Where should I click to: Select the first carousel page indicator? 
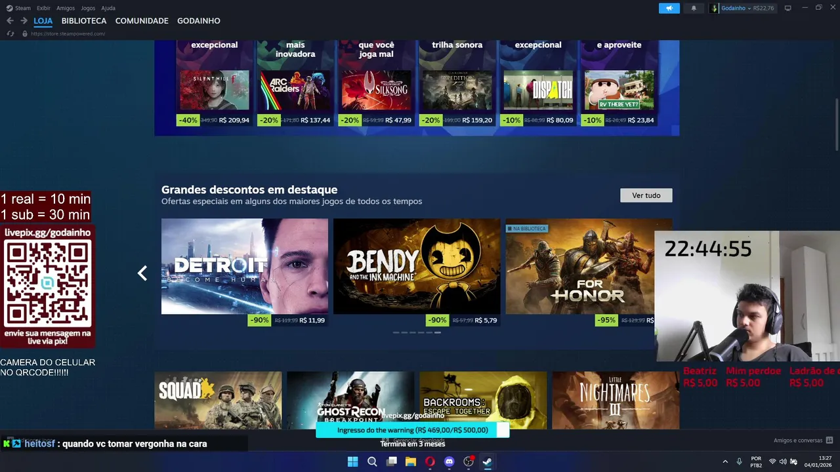pos(396,332)
